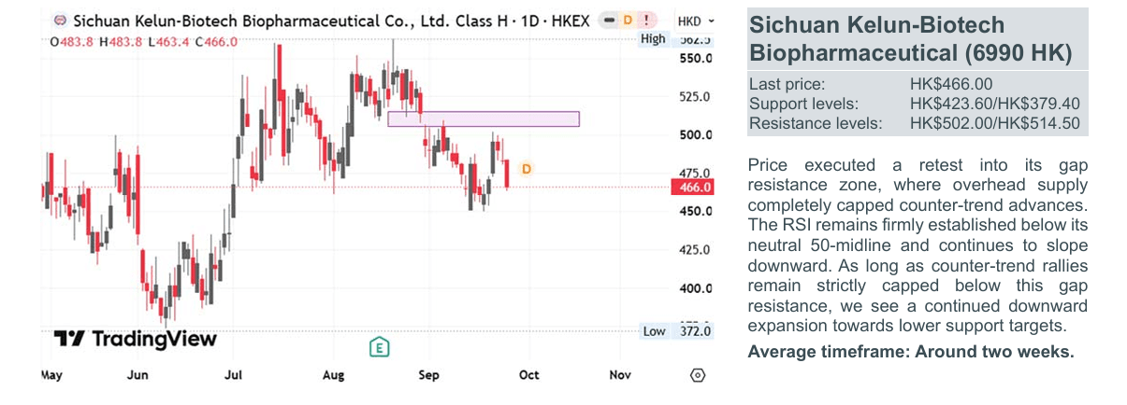
Task: Click the Aug label on time axis
Action: [x=332, y=375]
